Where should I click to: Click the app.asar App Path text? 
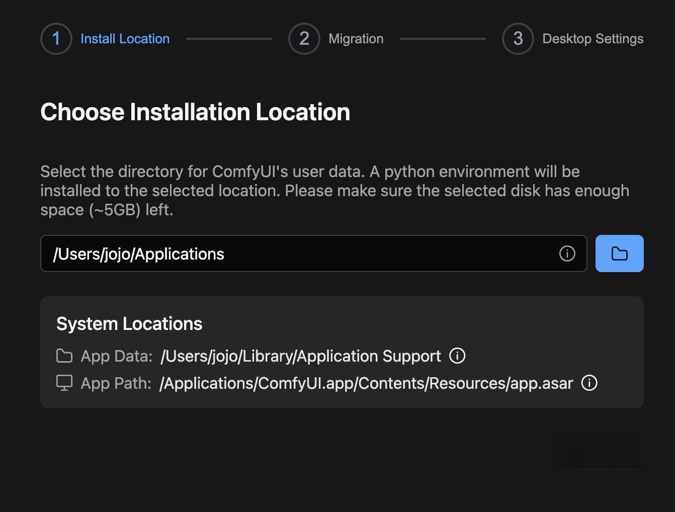click(x=366, y=383)
